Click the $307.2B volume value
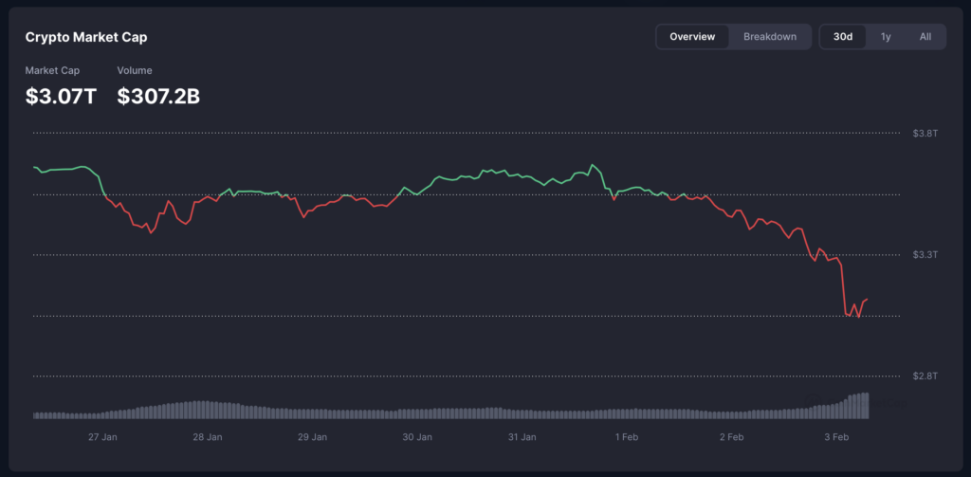 click(x=158, y=96)
